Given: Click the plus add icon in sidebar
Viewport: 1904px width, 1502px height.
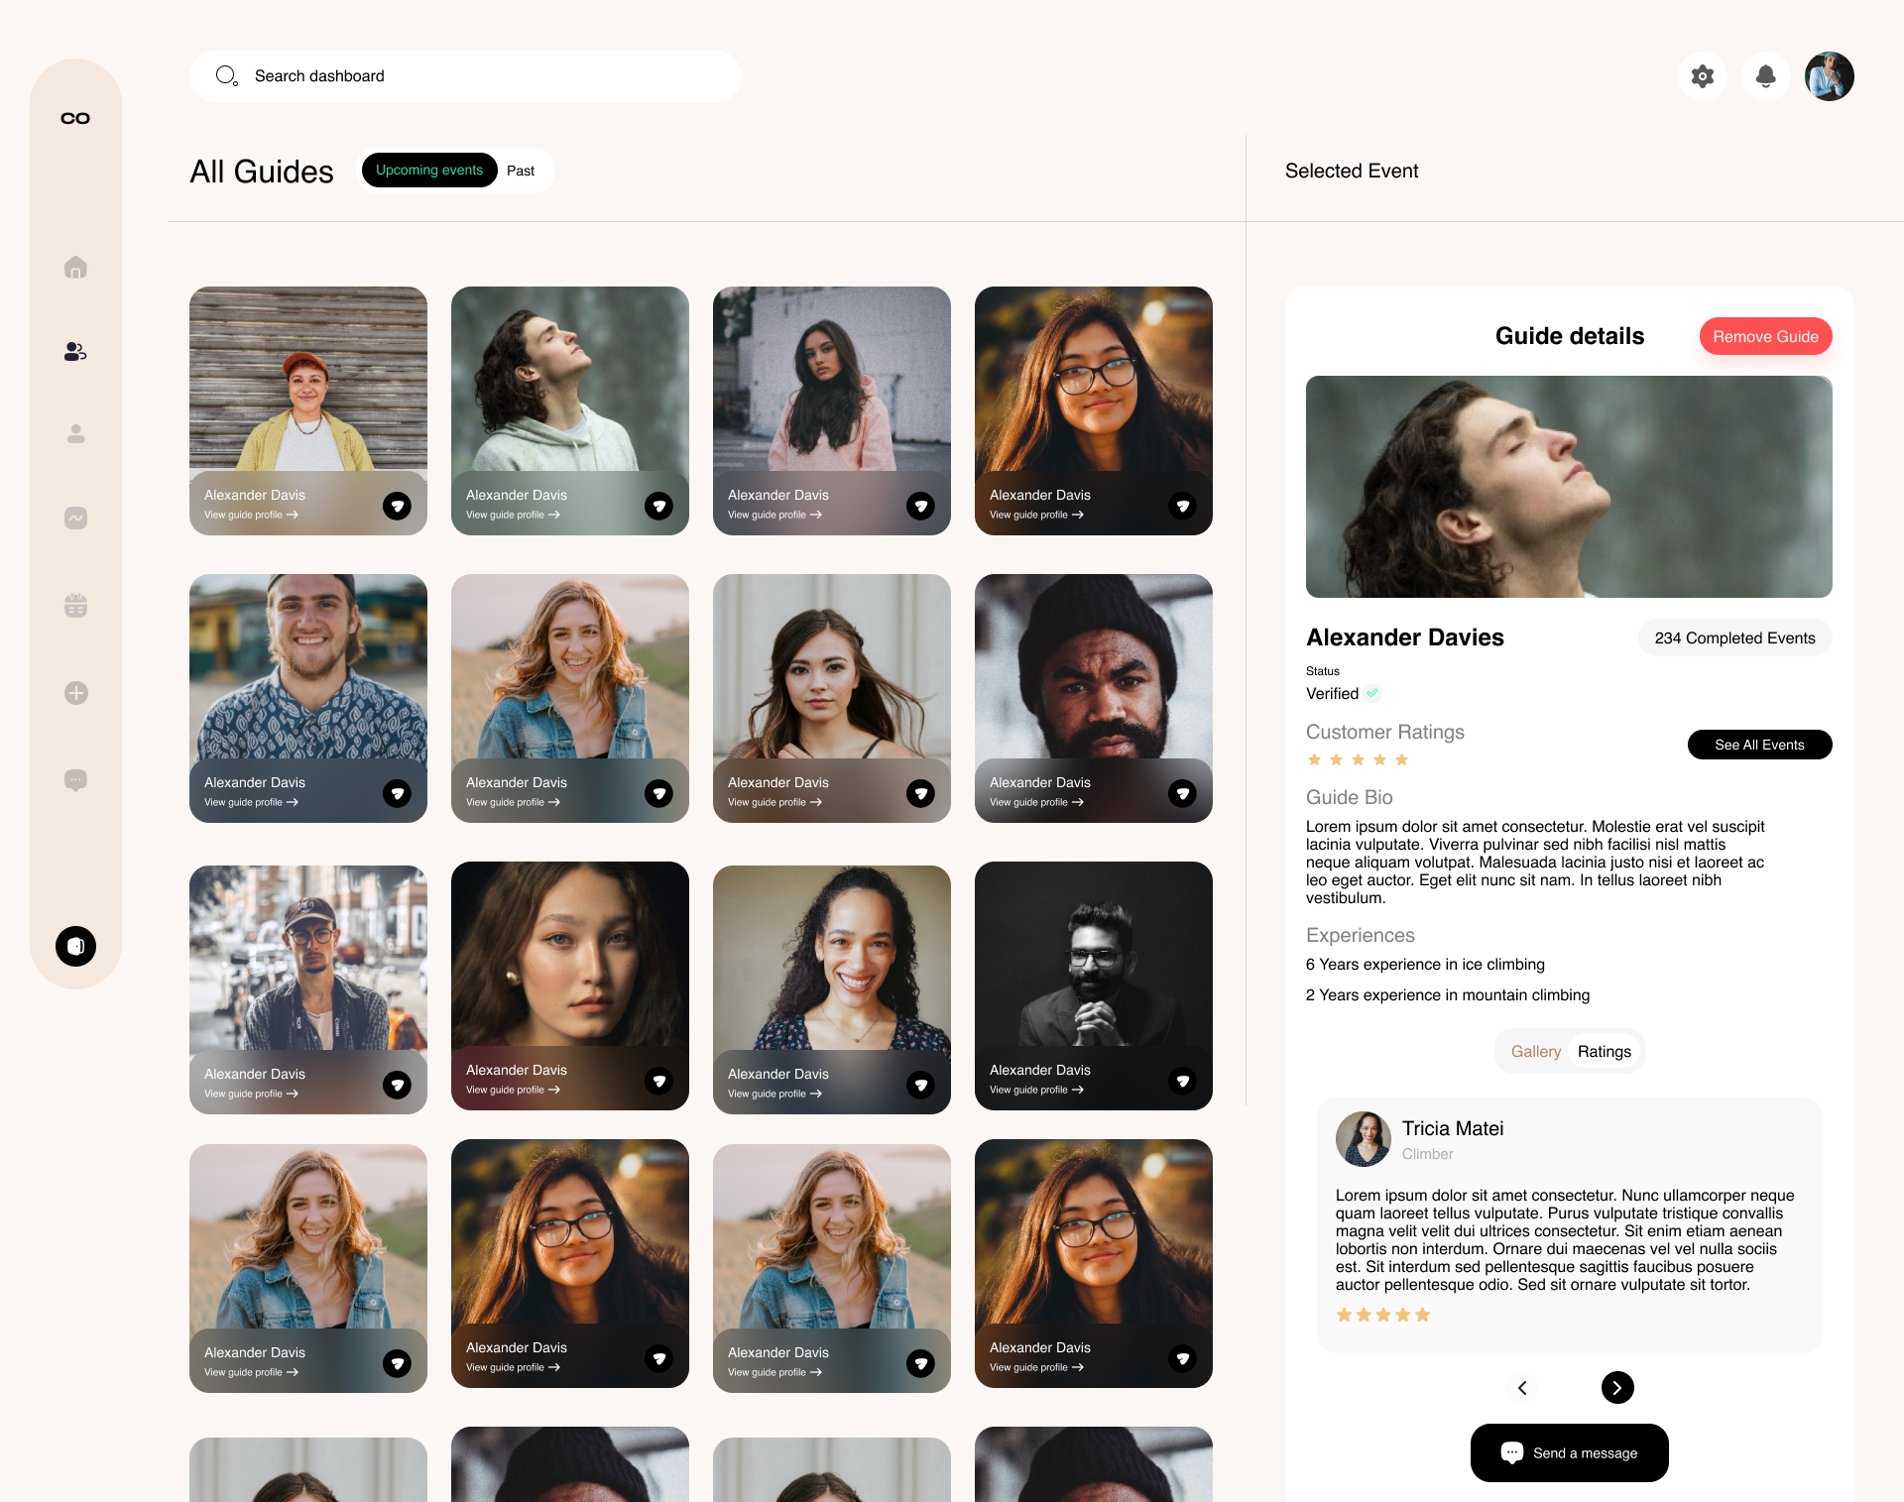Looking at the screenshot, I should point(75,693).
